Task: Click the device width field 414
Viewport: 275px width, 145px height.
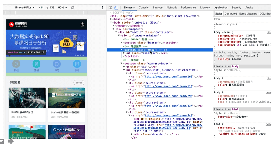Action: pyautogui.click(x=41, y=8)
